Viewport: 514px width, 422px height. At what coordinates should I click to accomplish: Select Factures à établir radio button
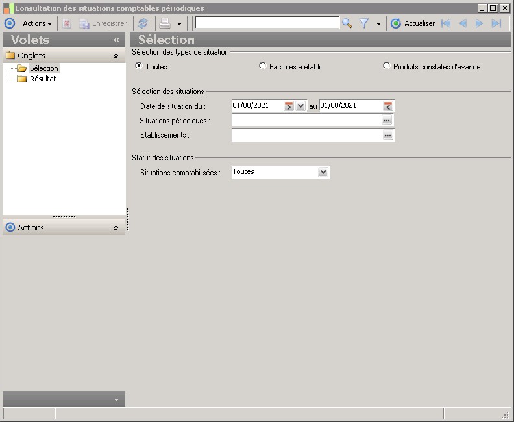click(x=263, y=66)
